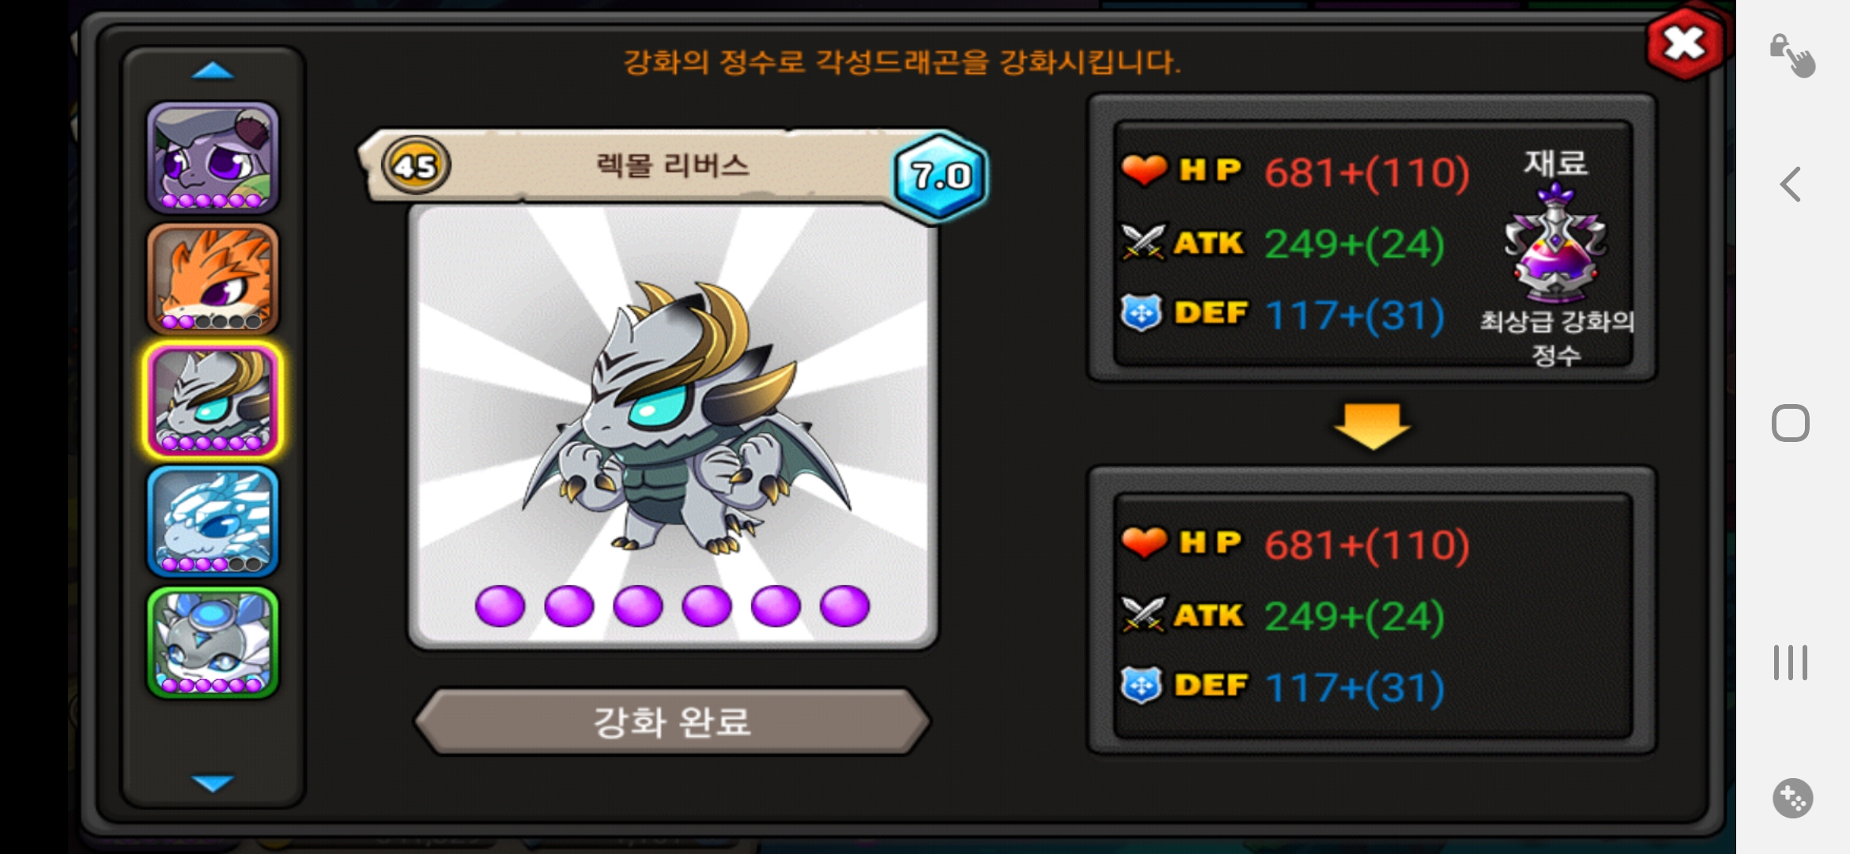Tap the 최상급 강화의 정수 potion icon
The image size is (1850, 854).
coord(1555,244)
